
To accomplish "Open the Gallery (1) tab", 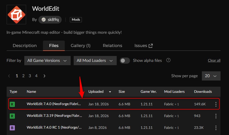I will click(81, 46).
